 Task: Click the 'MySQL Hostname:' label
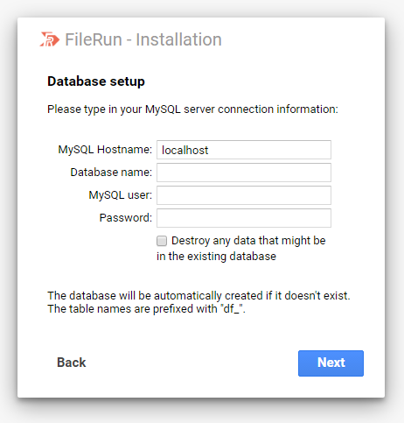[105, 150]
